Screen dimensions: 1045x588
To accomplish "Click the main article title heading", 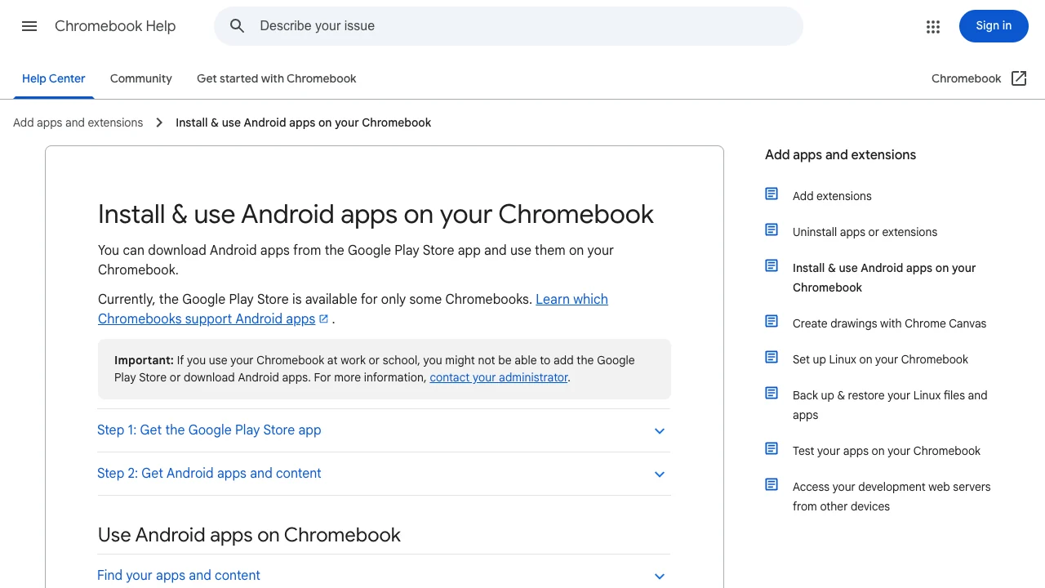I will click(376, 214).
